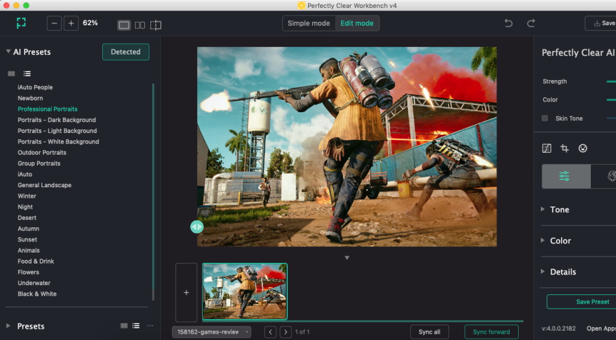Show AI Presets as grid view

[x=11, y=73]
